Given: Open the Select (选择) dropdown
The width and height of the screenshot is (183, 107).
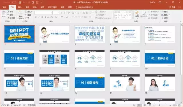Looking at the screenshot, I should coord(165,18).
